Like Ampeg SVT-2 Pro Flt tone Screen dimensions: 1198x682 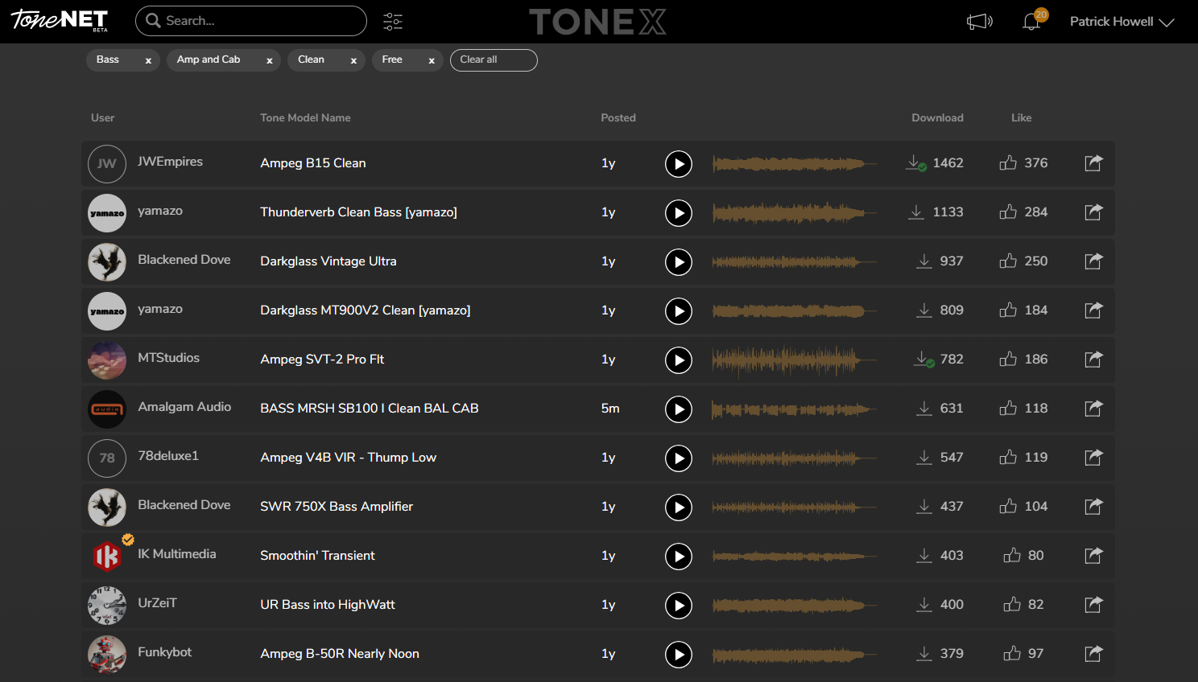click(1008, 359)
